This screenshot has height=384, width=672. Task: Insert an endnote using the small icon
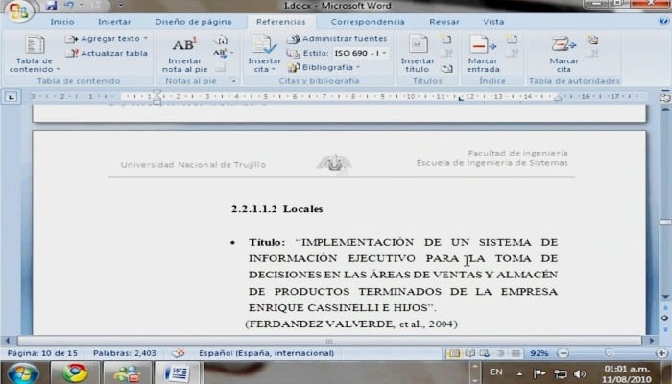pyautogui.click(x=220, y=40)
